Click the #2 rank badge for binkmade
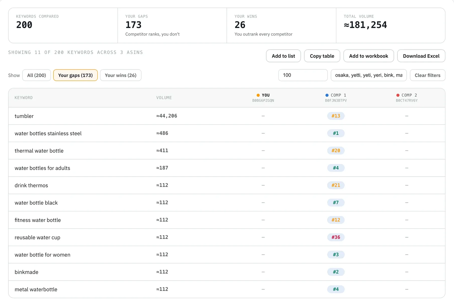Viewport: 454px width, 300px height. (x=336, y=272)
